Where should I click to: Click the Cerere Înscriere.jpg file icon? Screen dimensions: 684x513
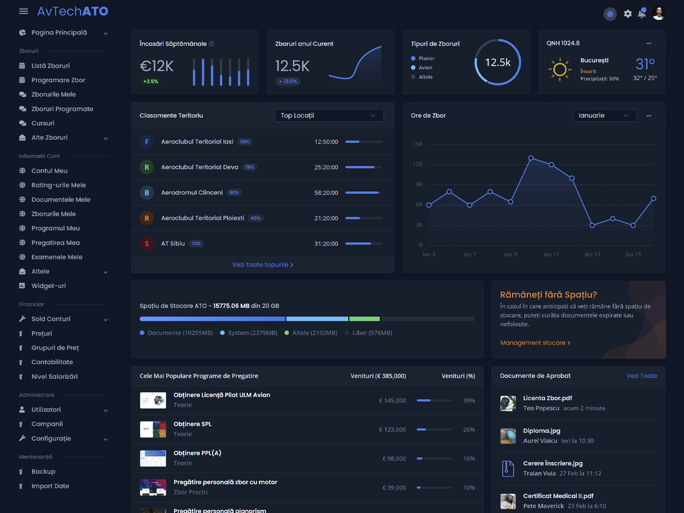(508, 469)
